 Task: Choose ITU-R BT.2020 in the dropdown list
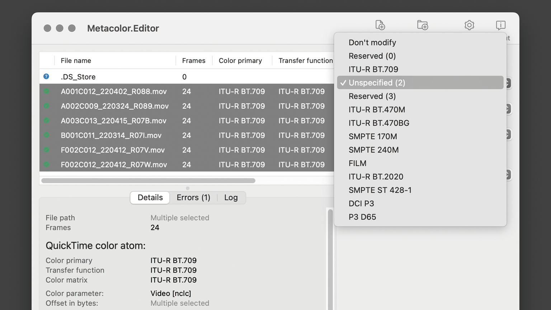coord(376,177)
